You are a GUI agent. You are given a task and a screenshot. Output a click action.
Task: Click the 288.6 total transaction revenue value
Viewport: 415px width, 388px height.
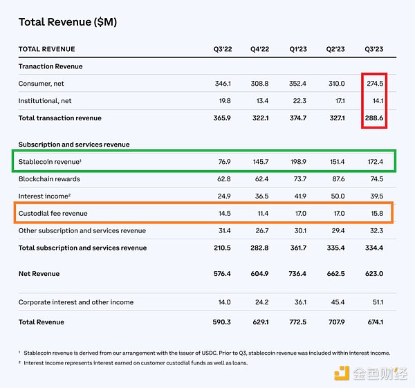(x=374, y=119)
